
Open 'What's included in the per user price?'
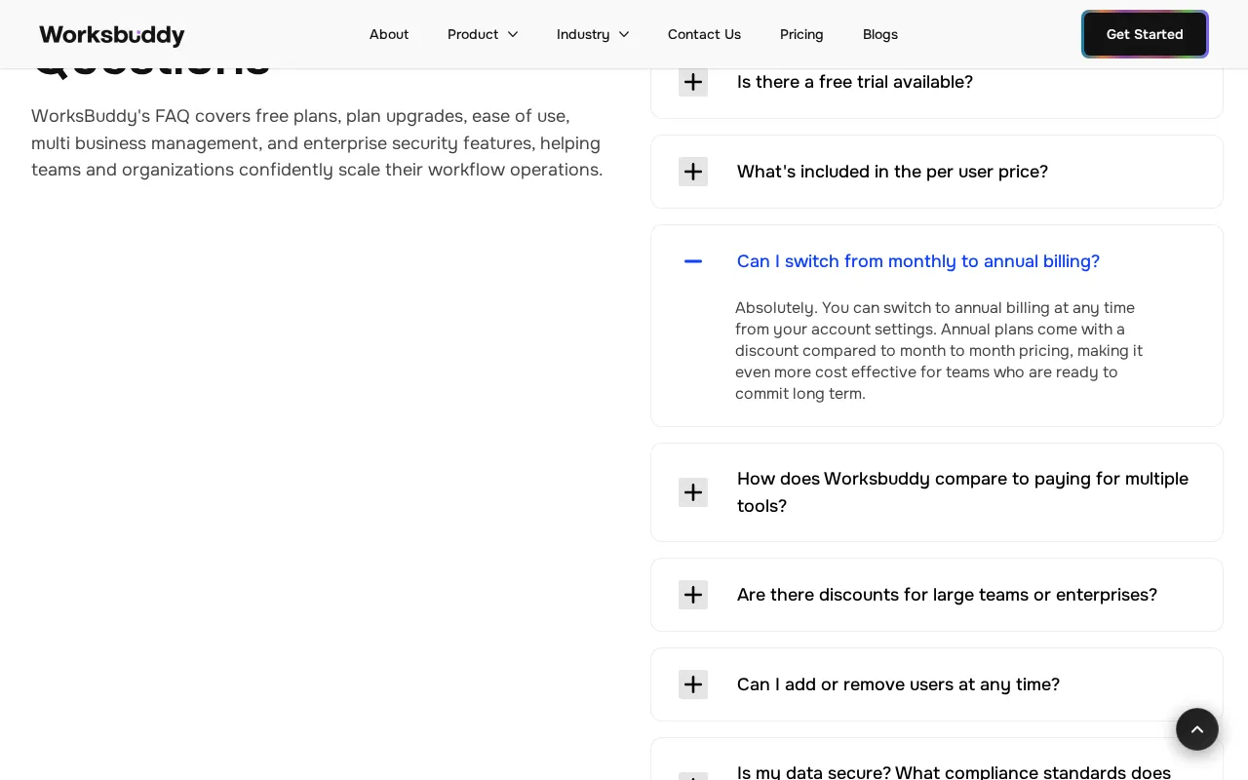point(892,172)
